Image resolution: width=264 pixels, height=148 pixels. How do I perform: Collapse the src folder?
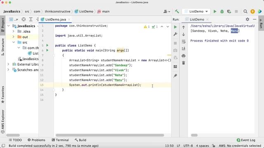pos(14,42)
